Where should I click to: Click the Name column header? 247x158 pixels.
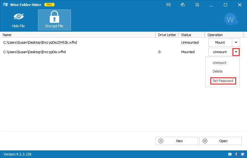click(78, 35)
